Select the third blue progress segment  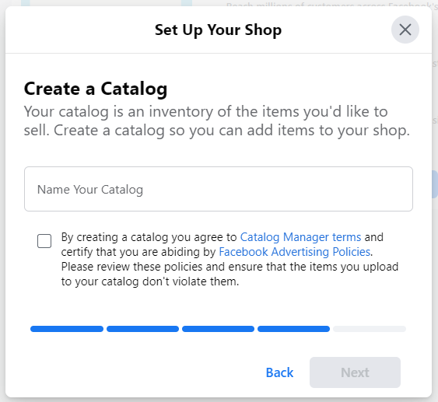point(218,329)
